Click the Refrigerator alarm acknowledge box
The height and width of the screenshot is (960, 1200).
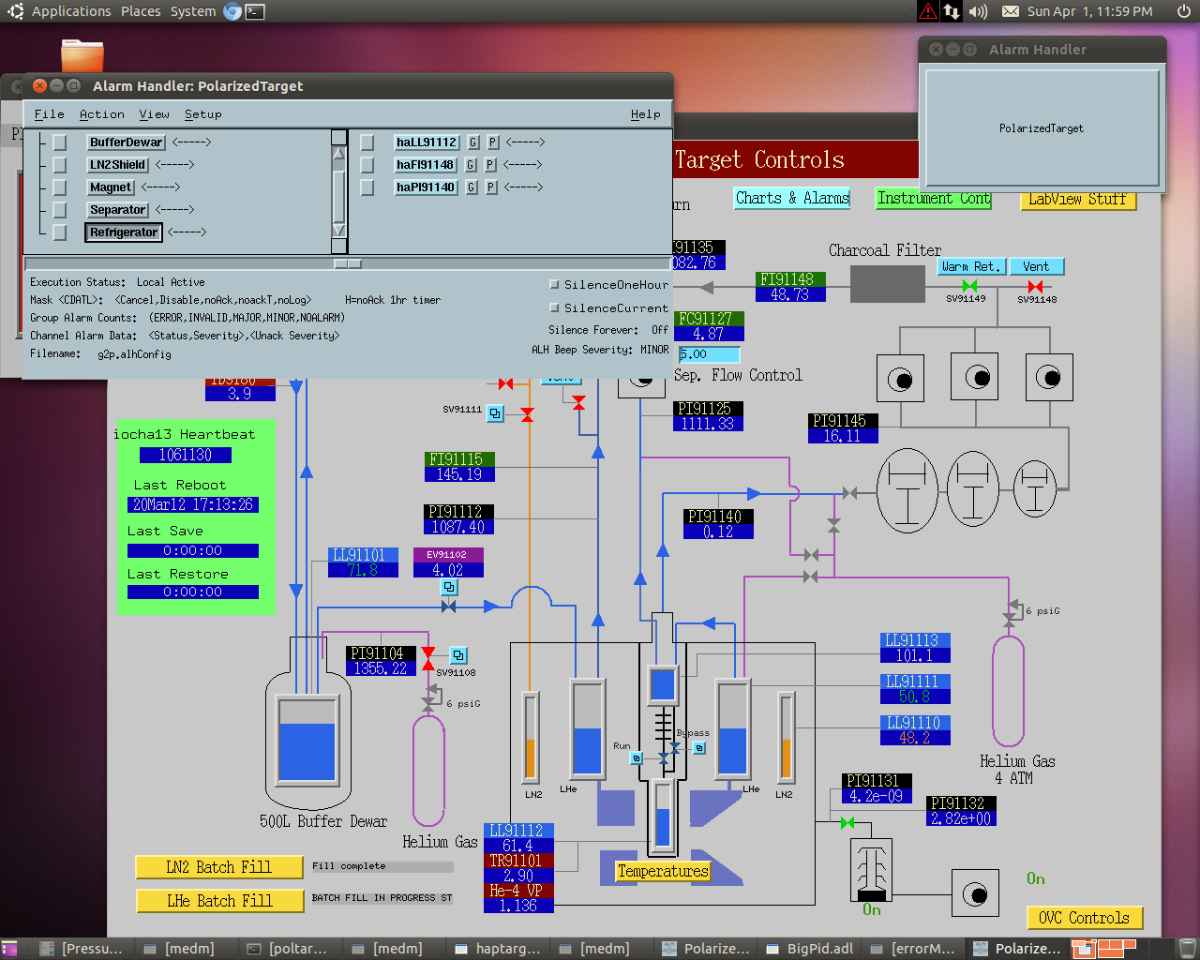click(x=60, y=232)
